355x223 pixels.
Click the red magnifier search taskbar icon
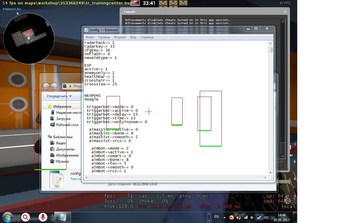25,217
